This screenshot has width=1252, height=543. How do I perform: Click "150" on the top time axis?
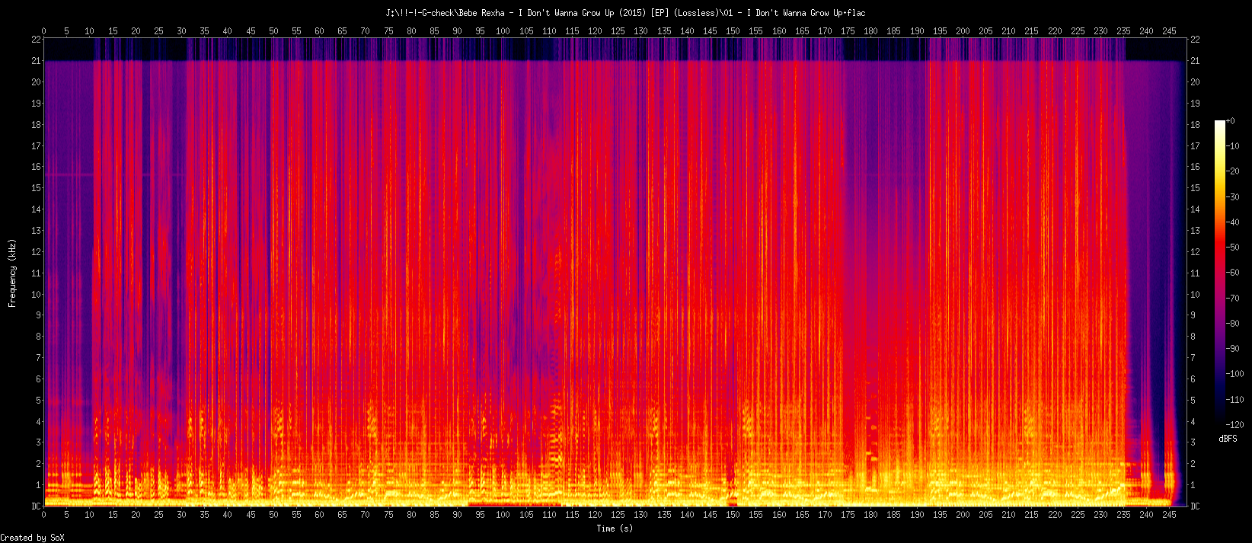click(733, 31)
